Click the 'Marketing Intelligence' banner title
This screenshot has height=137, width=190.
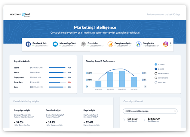pos(95,27)
